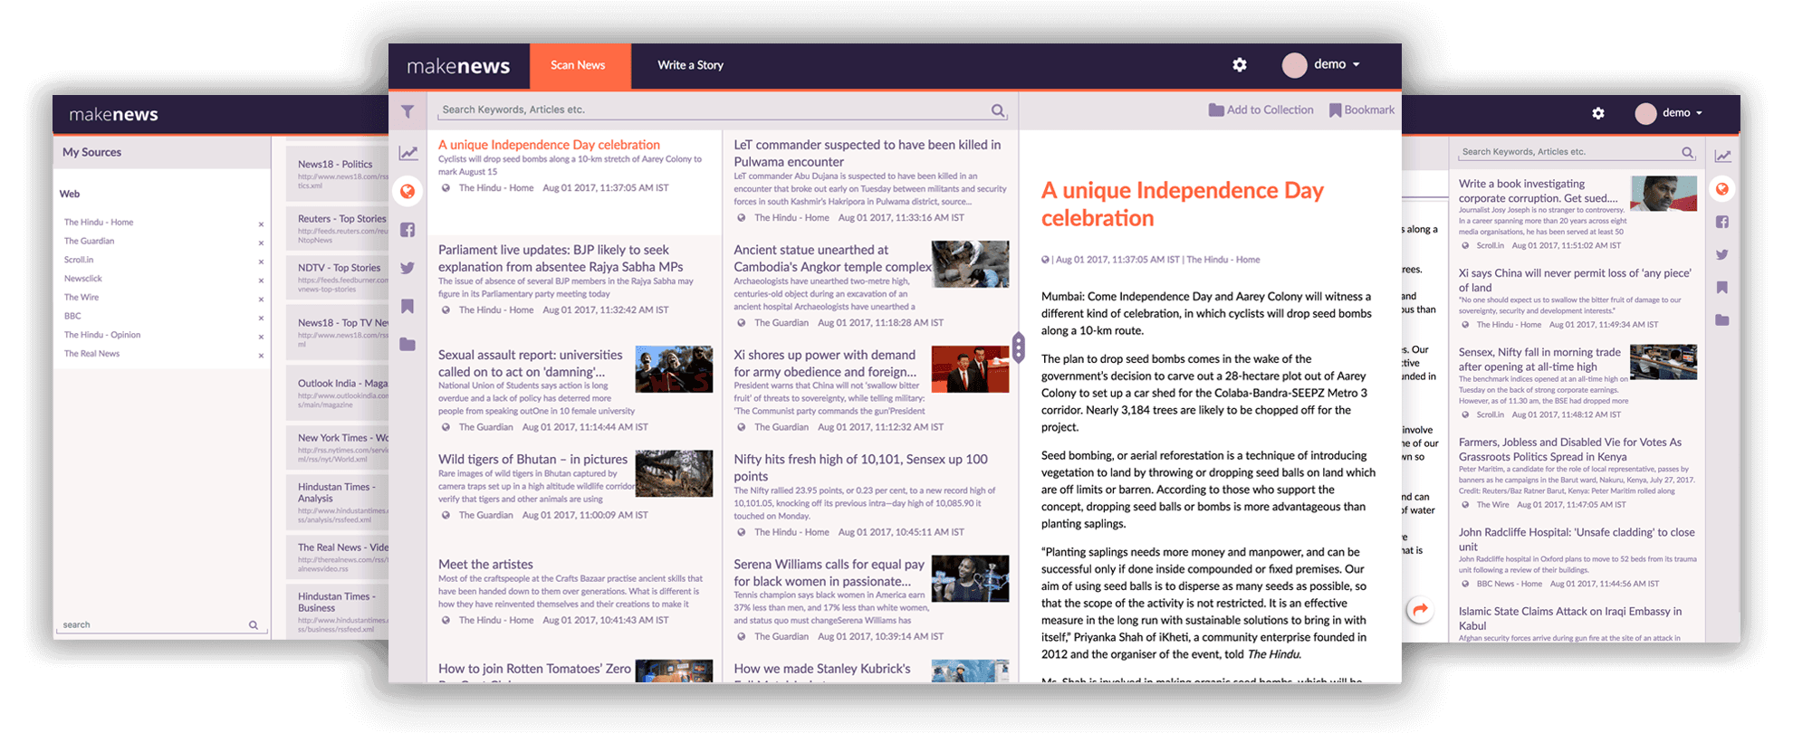Click makenews logo in left back window
The width and height of the screenshot is (1793, 733).
[113, 114]
